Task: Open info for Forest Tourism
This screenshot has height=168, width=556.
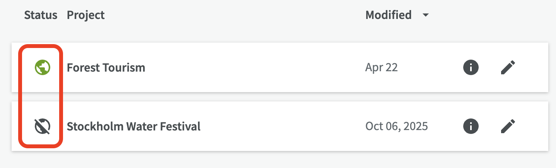Action: tap(471, 68)
